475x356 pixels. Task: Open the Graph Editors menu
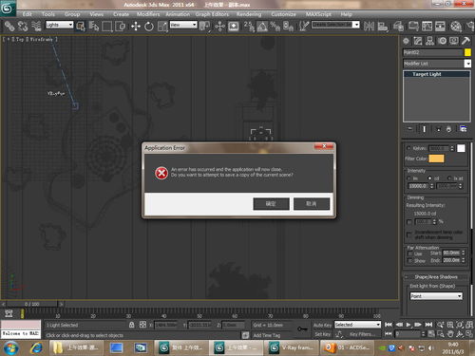[x=212, y=14]
